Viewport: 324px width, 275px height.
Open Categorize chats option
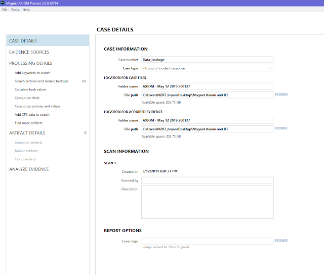[27, 98]
